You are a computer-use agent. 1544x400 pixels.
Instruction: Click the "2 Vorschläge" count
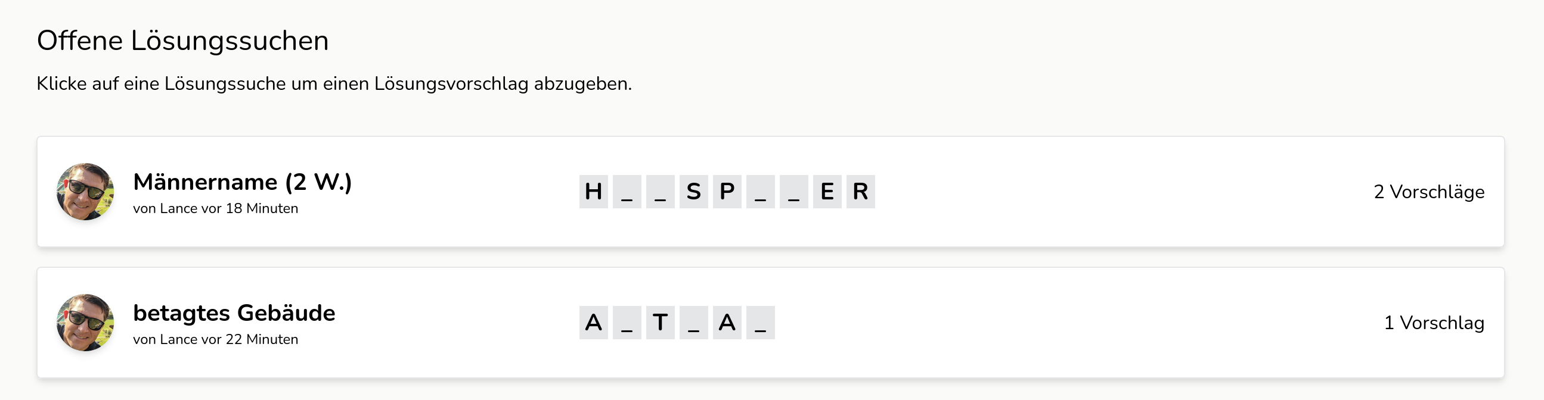(x=1428, y=192)
